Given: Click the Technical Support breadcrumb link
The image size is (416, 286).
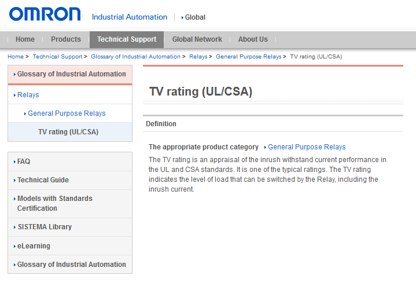Looking at the screenshot, I should tap(57, 57).
